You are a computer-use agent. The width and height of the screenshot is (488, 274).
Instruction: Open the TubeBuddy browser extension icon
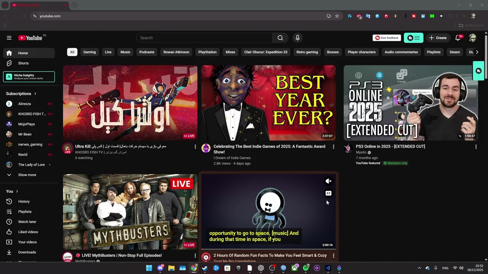414,16
